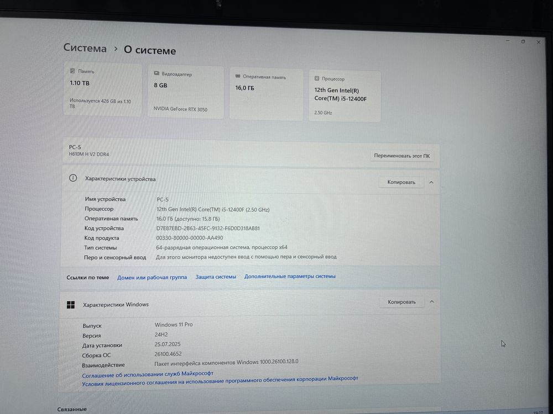Maximize the Settings window
Viewport: 553px width, 414px height.
pyautogui.click(x=523, y=41)
